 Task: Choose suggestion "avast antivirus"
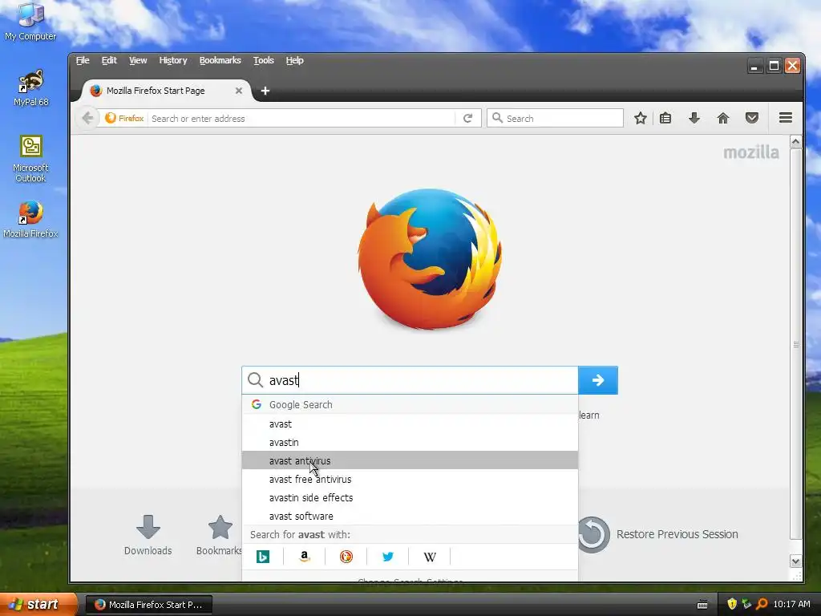point(410,460)
